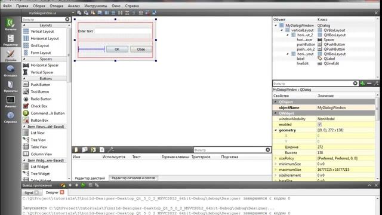The height and width of the screenshot is (215, 382).
Task: Switch to the Редактор сигналов и слотов tab
Action: pos(133,178)
